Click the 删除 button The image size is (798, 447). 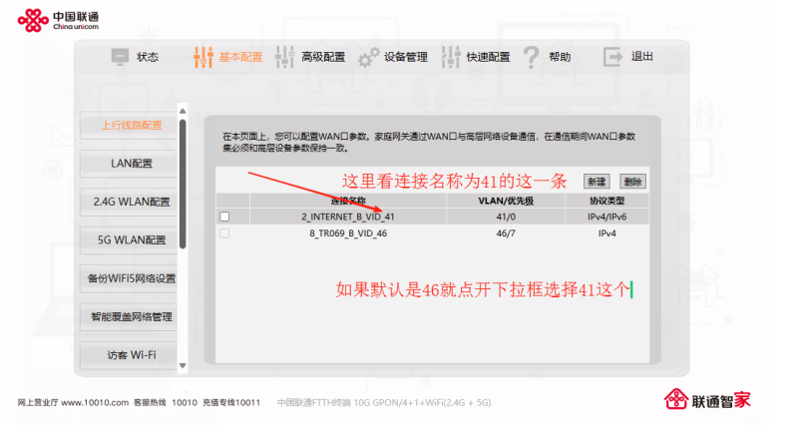coord(632,182)
